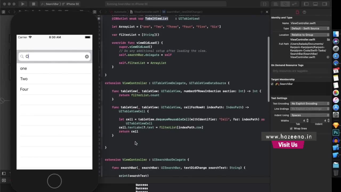
Task: Go back in the editor history arrow
Action: [x=100, y=12]
